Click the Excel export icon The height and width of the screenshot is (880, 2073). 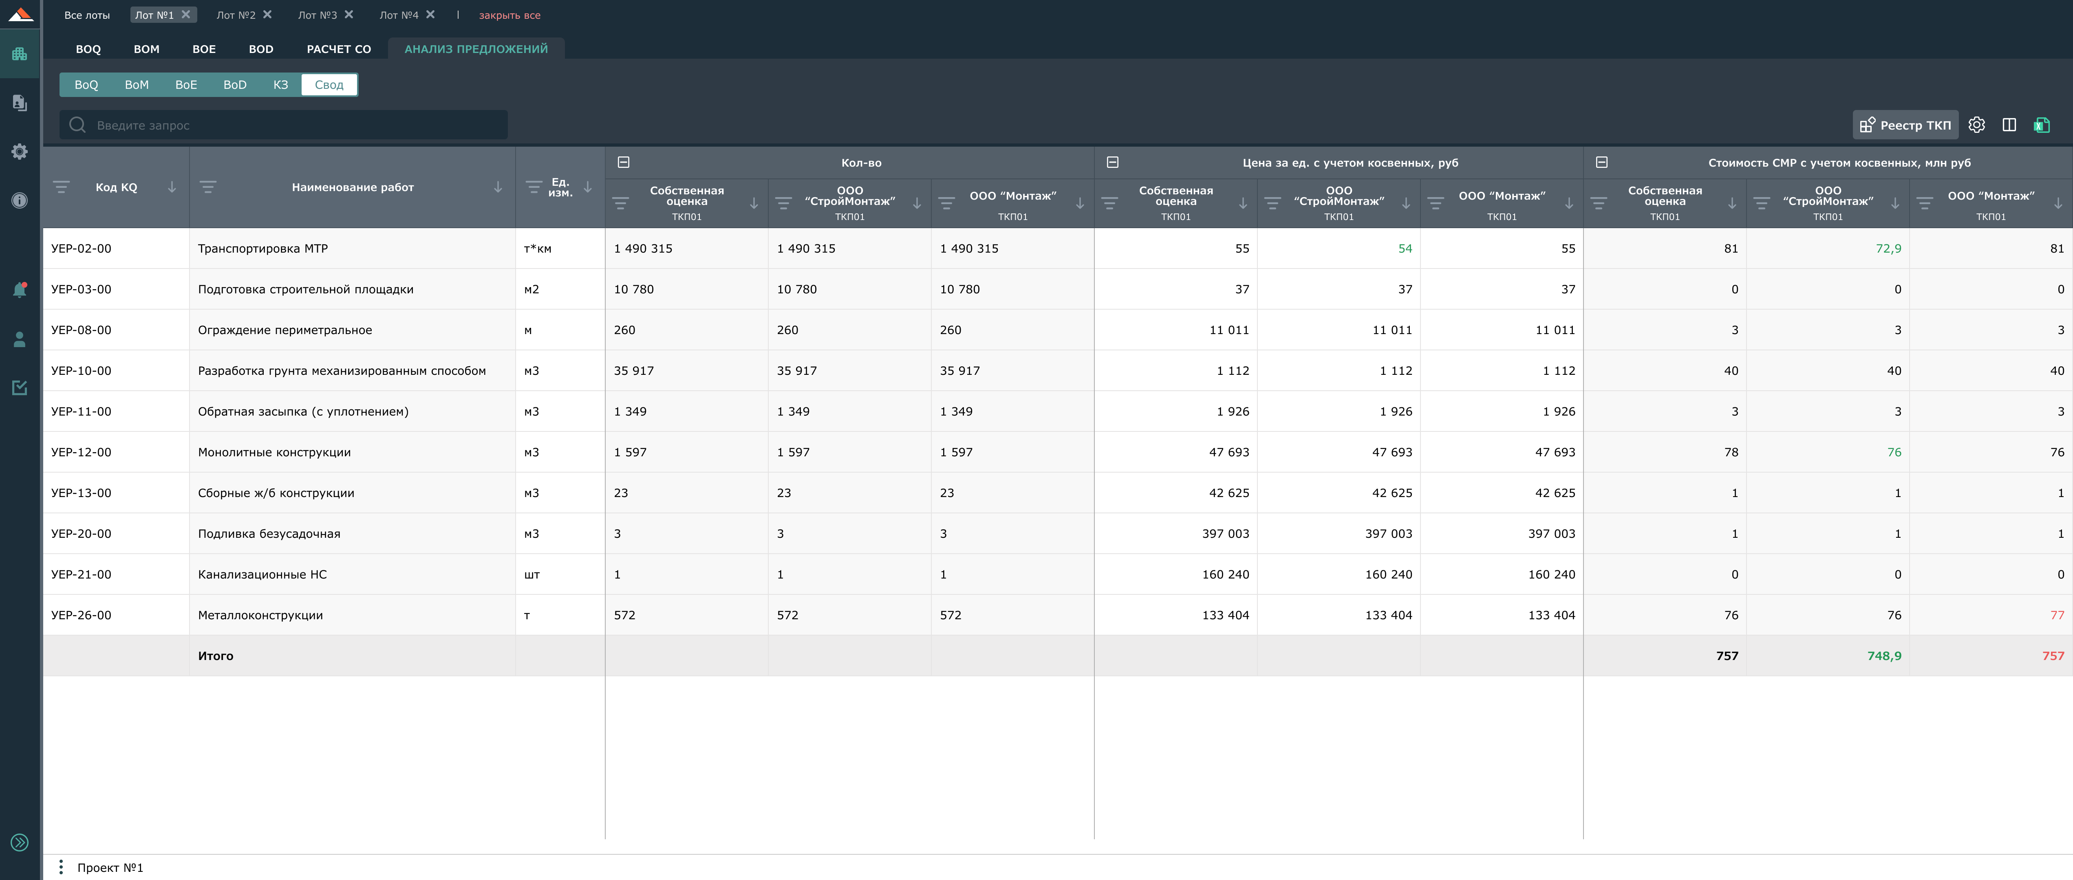[2042, 125]
